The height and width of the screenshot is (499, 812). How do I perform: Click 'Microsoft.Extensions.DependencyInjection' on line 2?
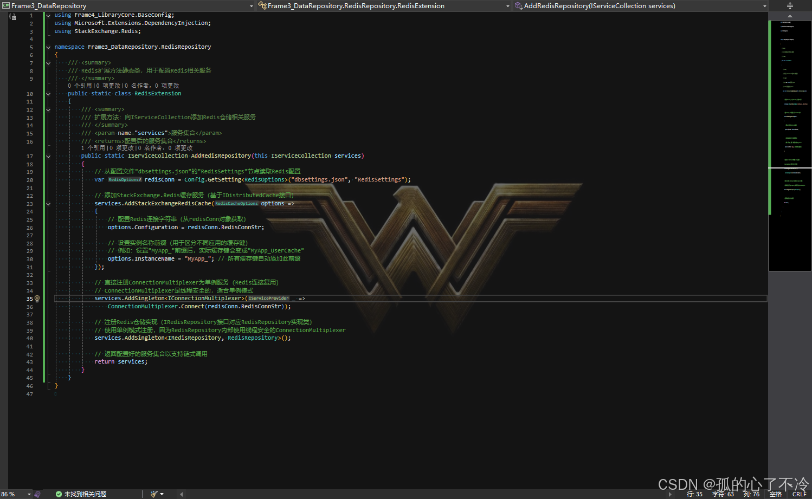[x=141, y=23]
